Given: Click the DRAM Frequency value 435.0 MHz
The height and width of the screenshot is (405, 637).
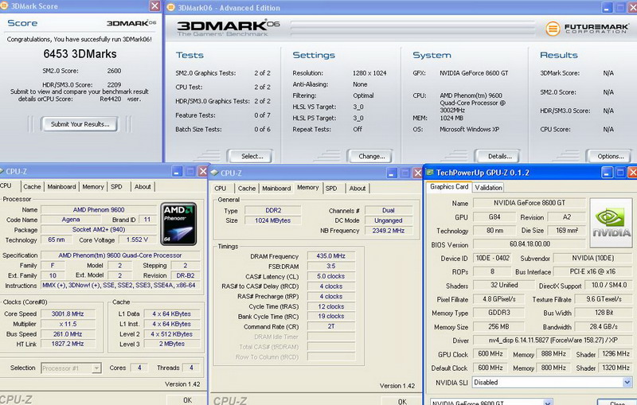Looking at the screenshot, I should [330, 256].
